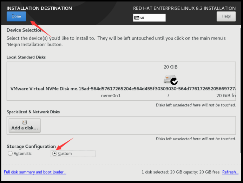Select Automatic storage configuration

coord(20,154)
